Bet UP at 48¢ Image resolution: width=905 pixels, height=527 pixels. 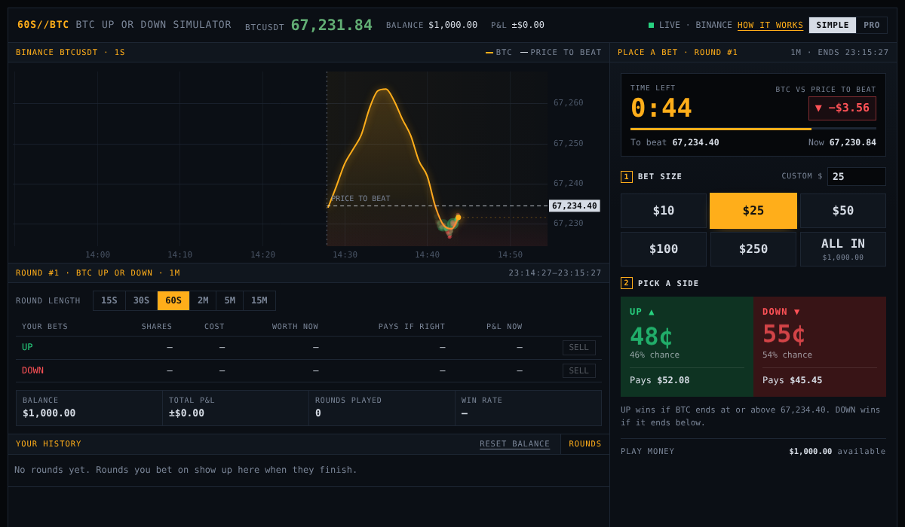pyautogui.click(x=687, y=346)
